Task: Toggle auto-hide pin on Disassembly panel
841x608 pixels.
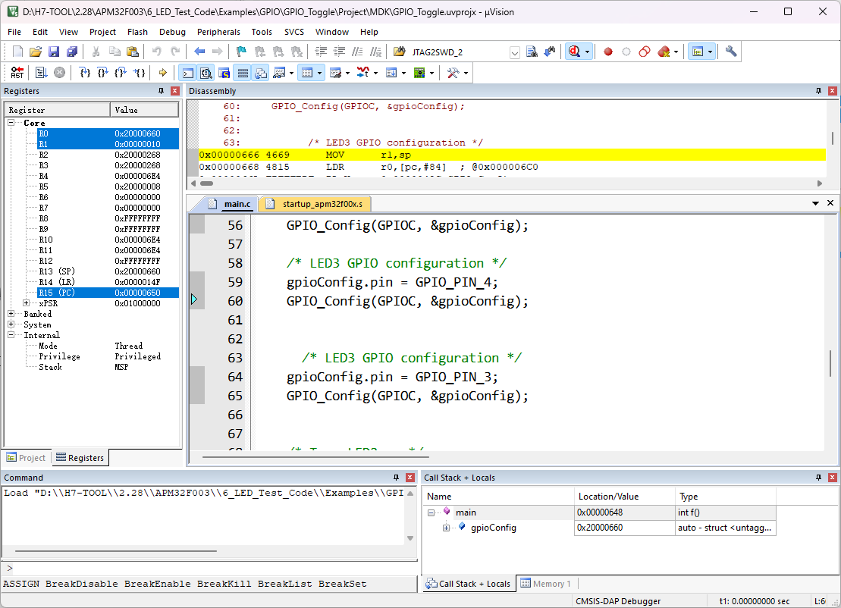Action: [x=818, y=91]
